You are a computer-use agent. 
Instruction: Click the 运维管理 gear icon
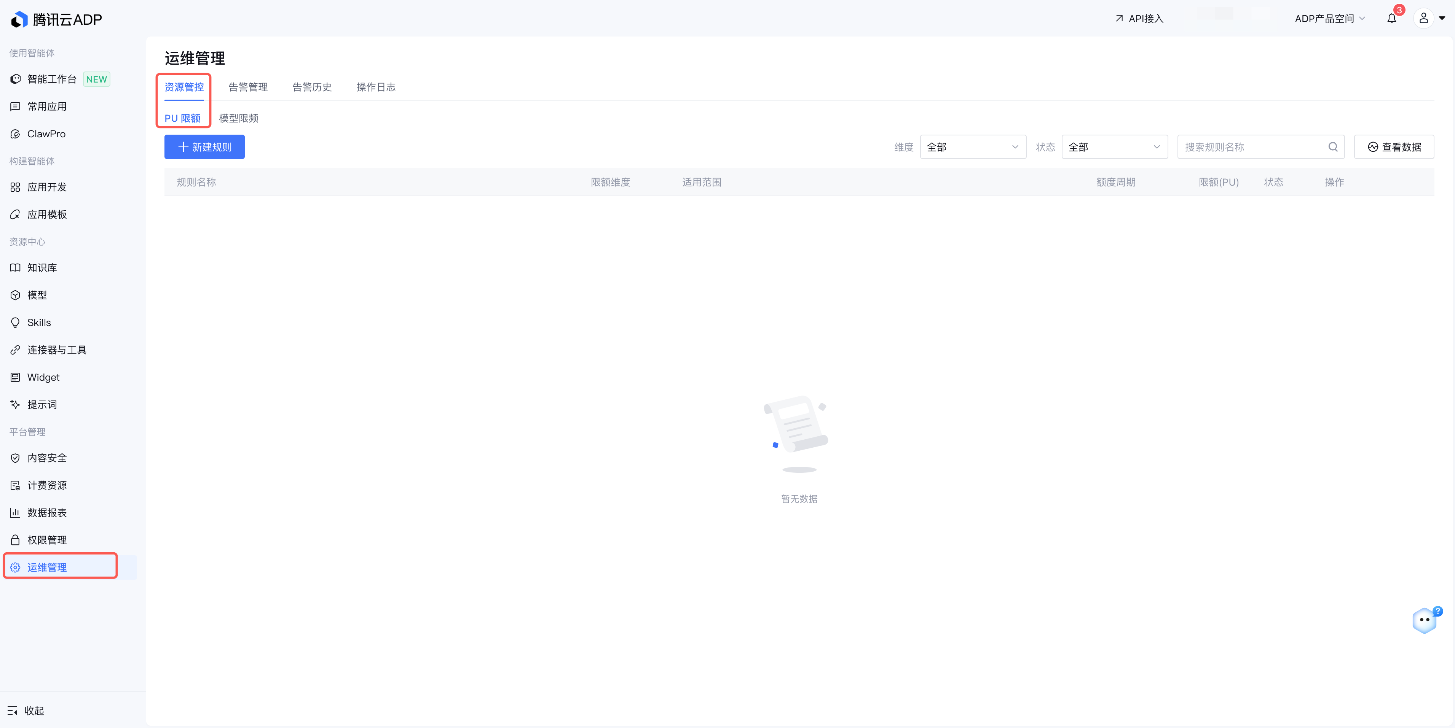click(15, 568)
